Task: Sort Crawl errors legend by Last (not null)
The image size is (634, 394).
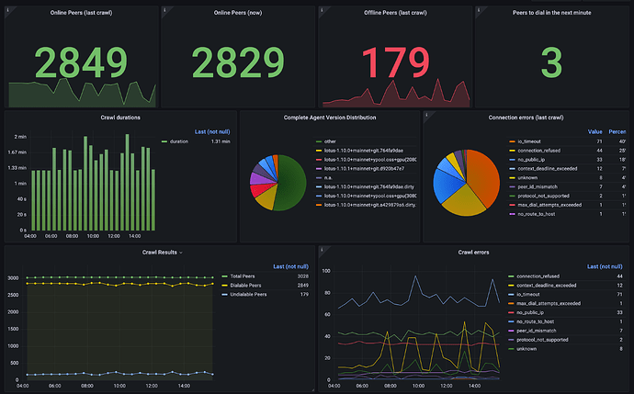Action: coord(605,266)
